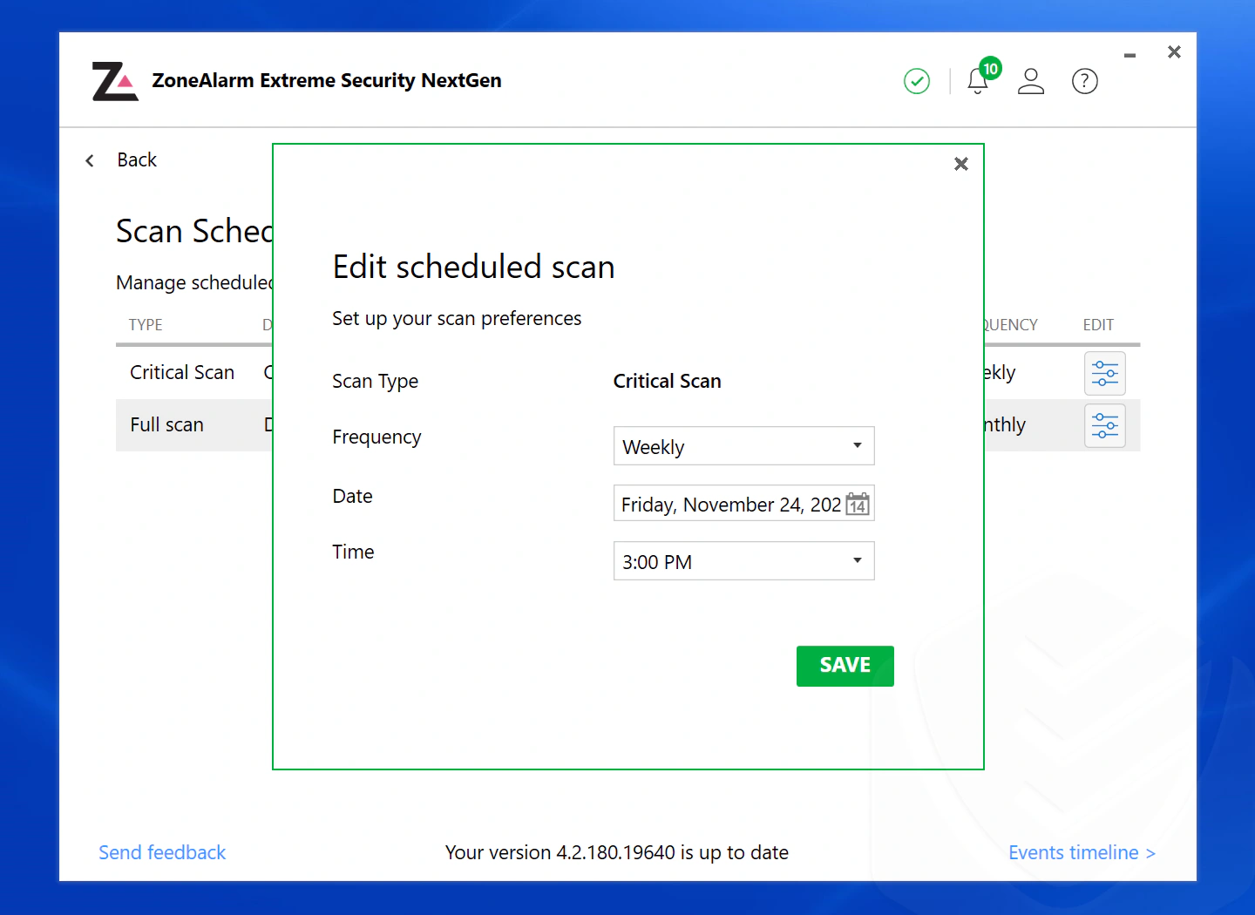Viewport: 1255px width, 915px height.
Task: Open the Send feedback link
Action: 162,852
